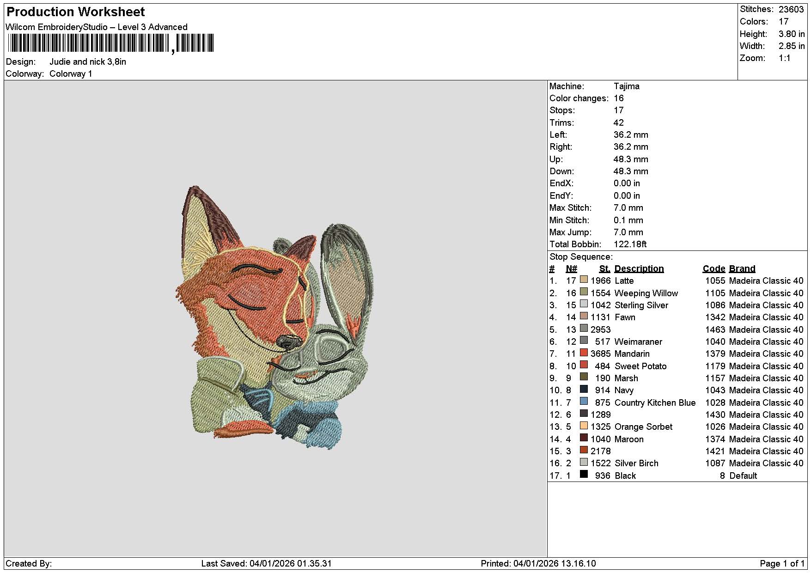Image resolution: width=811 pixels, height=573 pixels.
Task: Click the Orange Sorbet swatch
Action: coord(584,426)
